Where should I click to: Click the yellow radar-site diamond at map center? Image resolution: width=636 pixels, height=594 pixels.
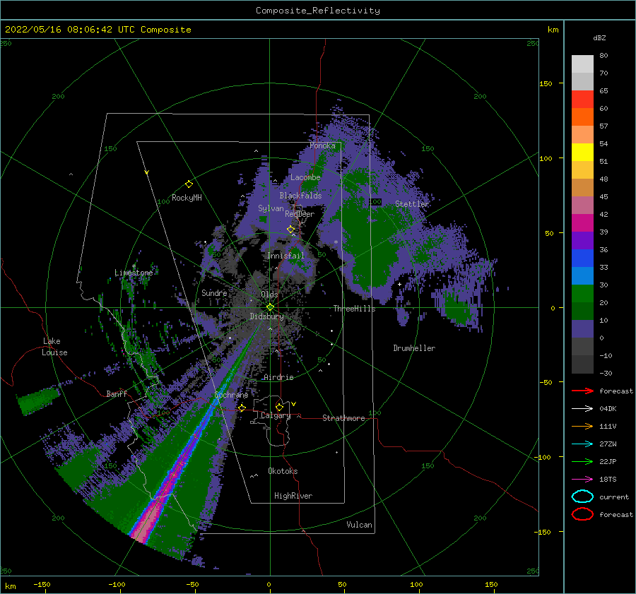(270, 307)
